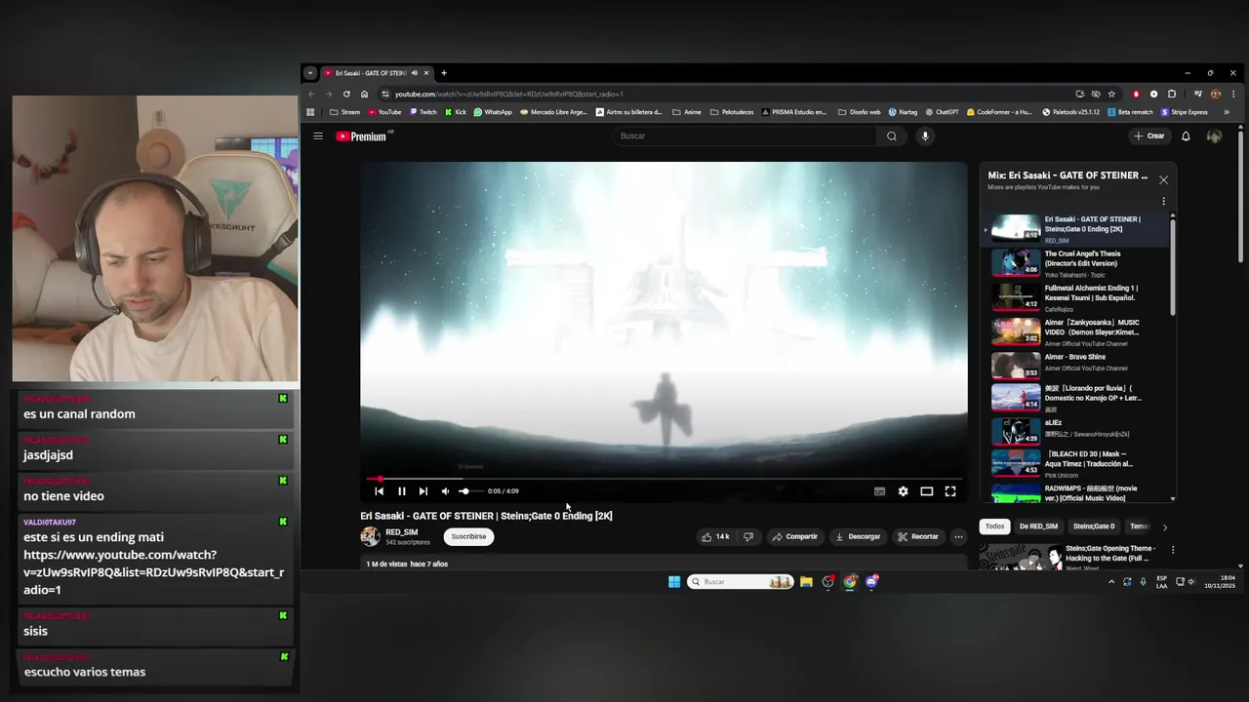Viewport: 1249px width, 702px height.
Task: Open the Windows Start menu
Action: (x=674, y=582)
